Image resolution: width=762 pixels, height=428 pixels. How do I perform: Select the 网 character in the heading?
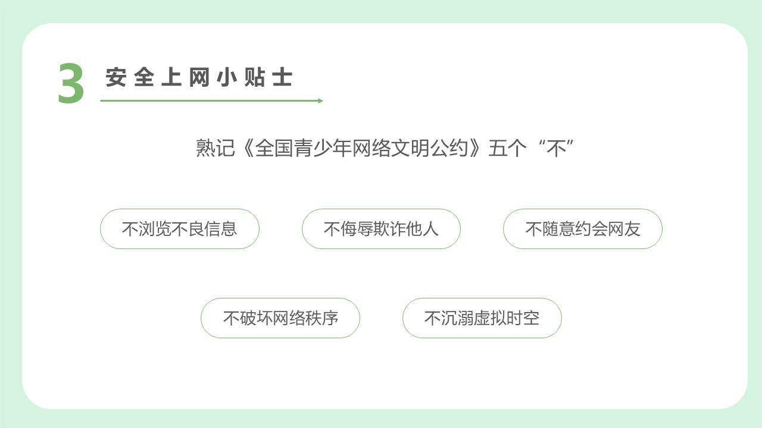point(199,77)
